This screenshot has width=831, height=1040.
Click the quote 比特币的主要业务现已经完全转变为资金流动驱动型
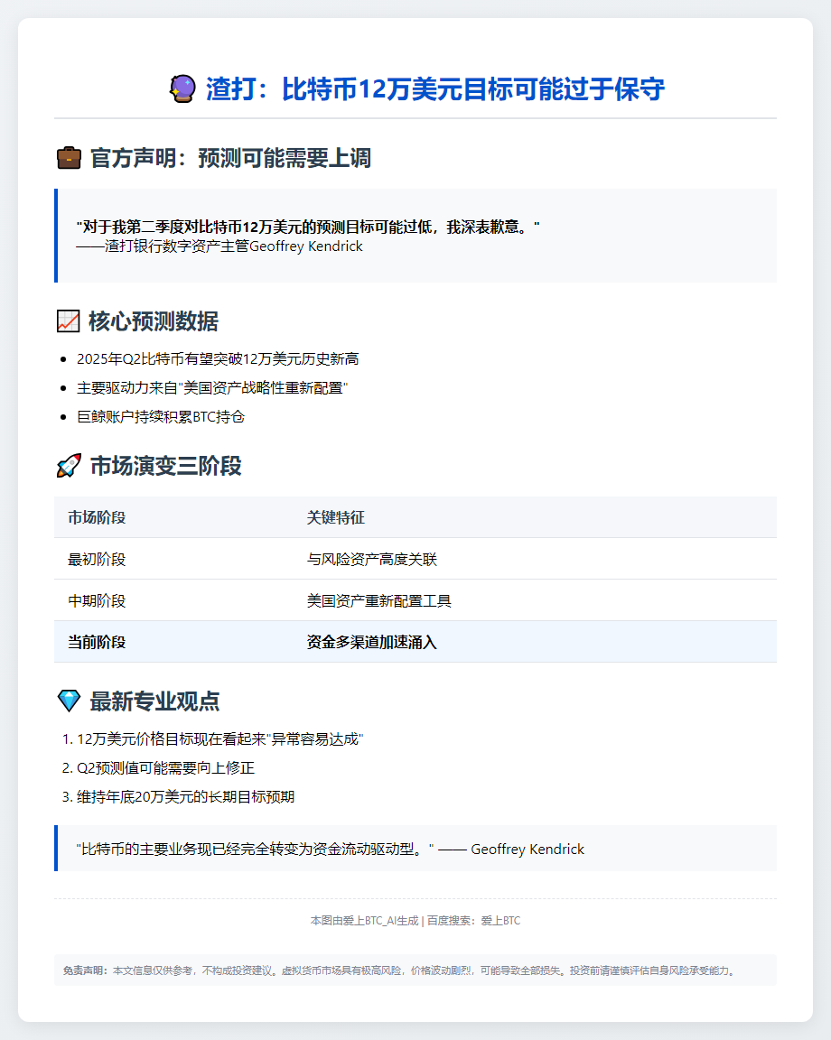tap(255, 849)
